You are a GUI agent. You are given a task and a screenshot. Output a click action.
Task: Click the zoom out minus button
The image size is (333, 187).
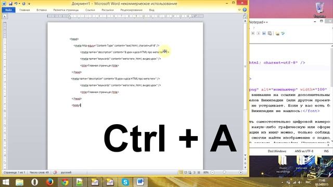point(212,172)
